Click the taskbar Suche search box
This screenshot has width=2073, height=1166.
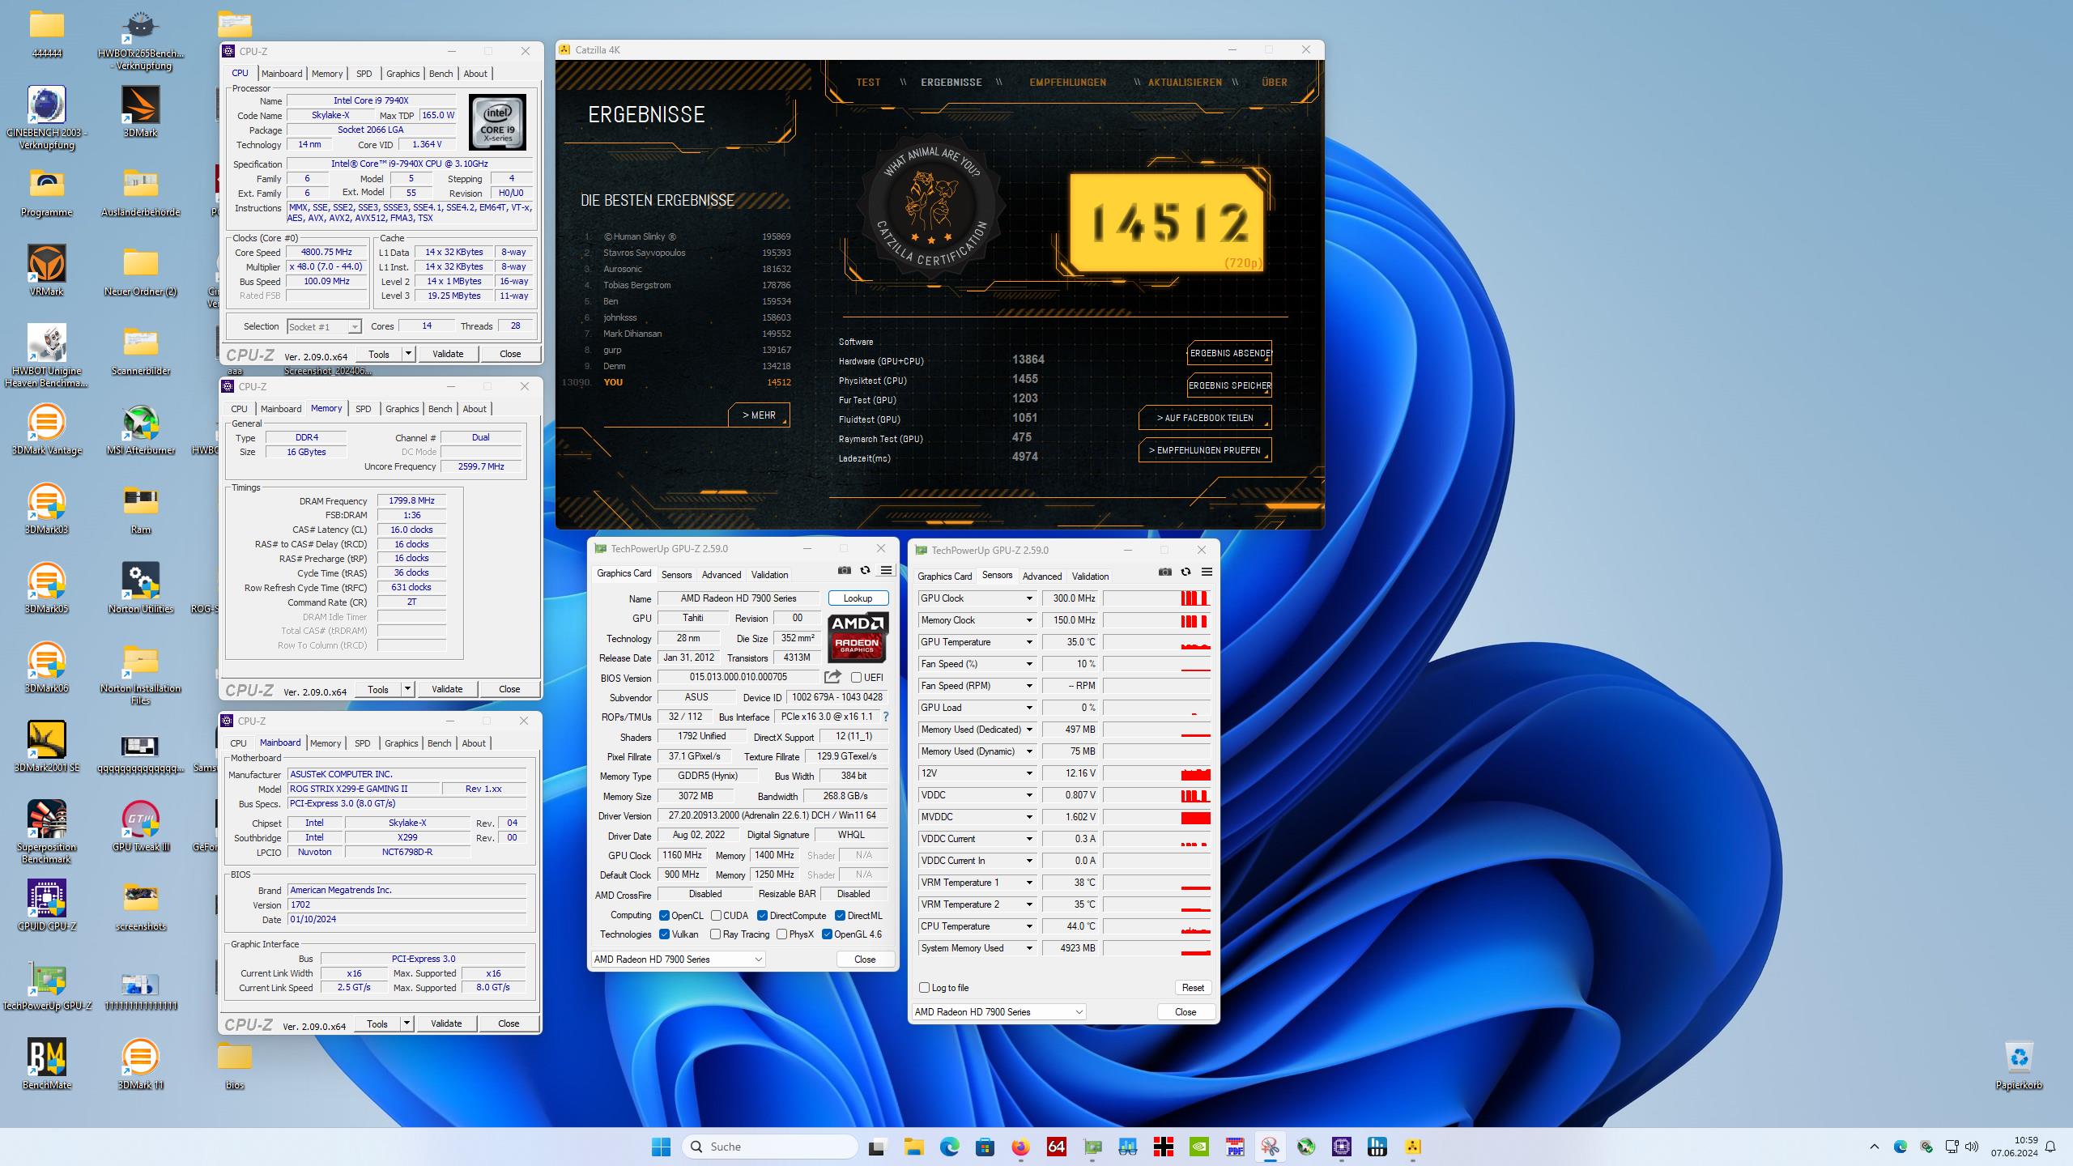770,1147
